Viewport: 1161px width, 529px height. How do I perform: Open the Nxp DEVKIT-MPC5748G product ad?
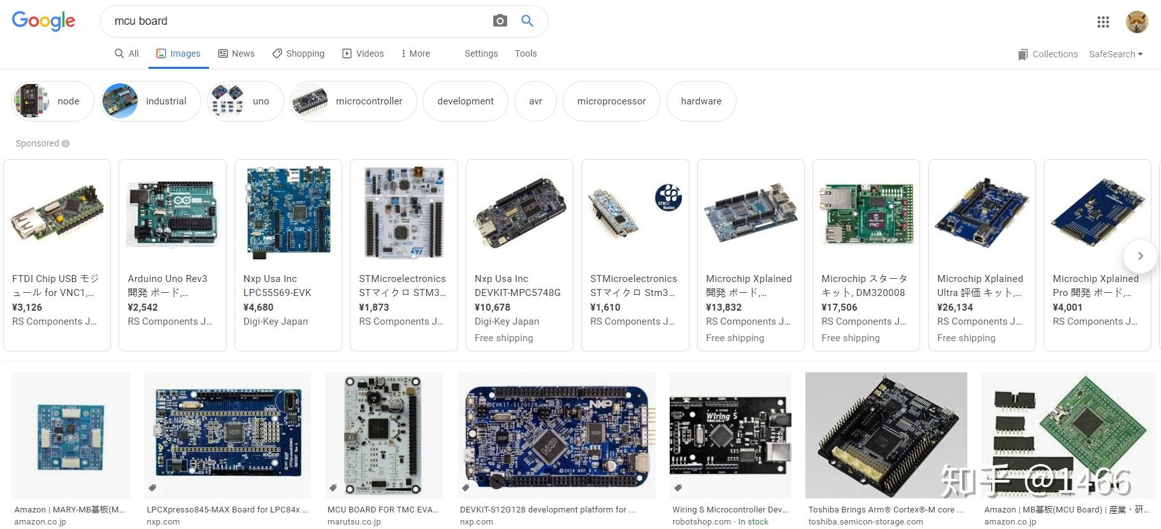pos(519,255)
